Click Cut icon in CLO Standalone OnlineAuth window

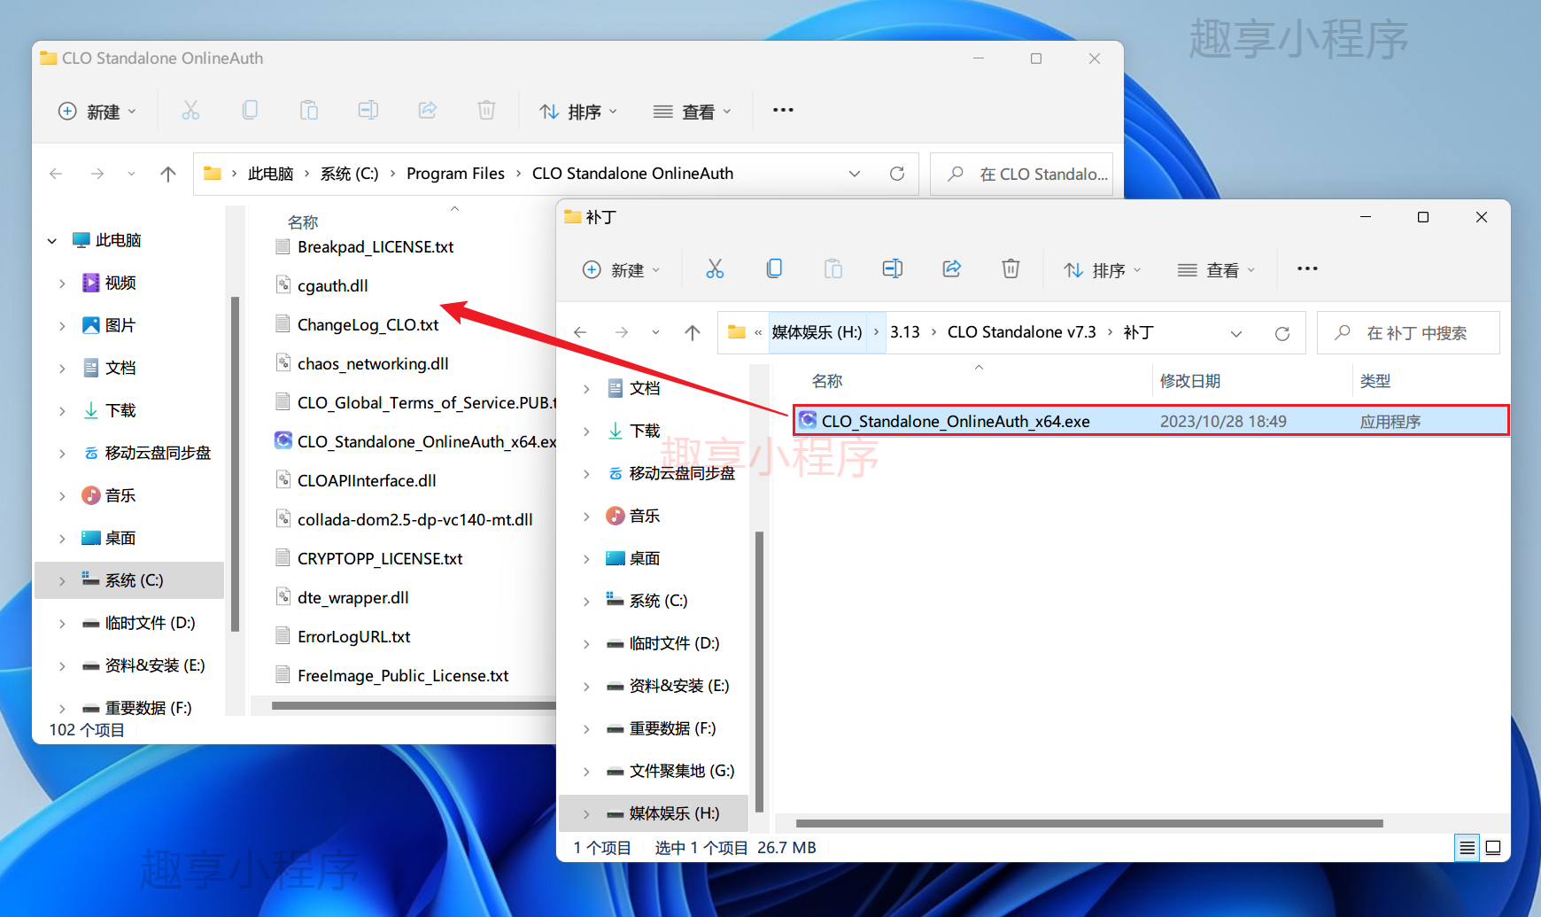190,111
